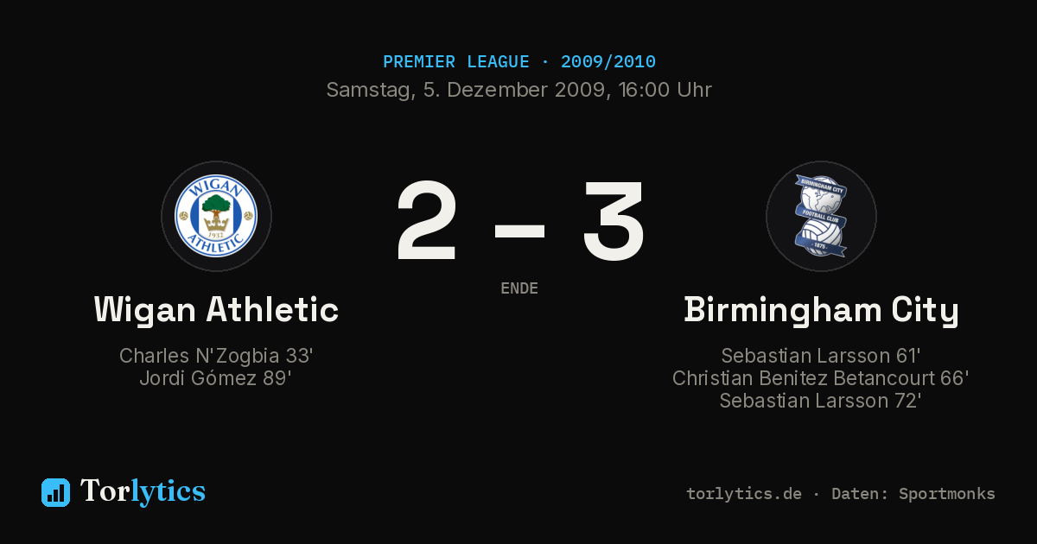Click Wigan's score digit 2
This screenshot has height=544, width=1037.
pos(427,221)
